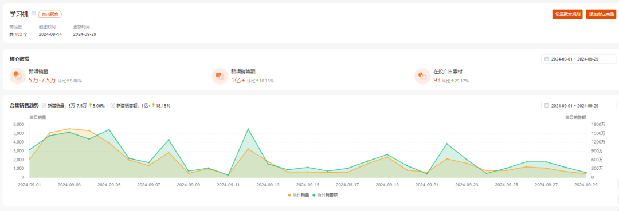The image size is (619, 211).
Task: Click 设置聚合规则 button
Action: pyautogui.click(x=567, y=14)
